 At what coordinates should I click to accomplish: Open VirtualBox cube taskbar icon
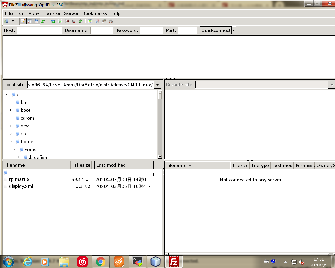155,262
